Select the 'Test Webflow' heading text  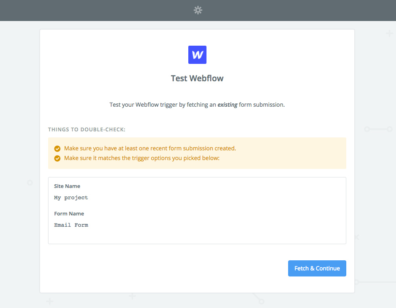pos(197,78)
